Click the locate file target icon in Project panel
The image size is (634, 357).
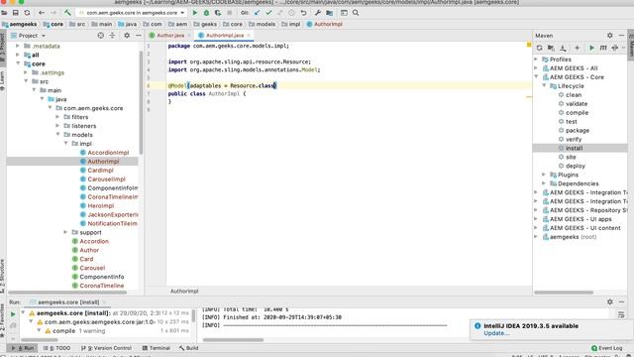[x=101, y=36]
